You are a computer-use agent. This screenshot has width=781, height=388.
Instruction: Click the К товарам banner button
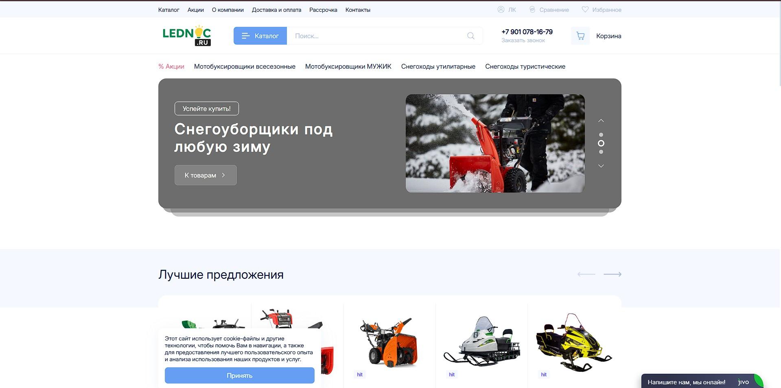(205, 175)
